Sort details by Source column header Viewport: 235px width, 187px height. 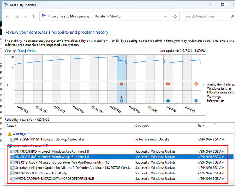69,126
